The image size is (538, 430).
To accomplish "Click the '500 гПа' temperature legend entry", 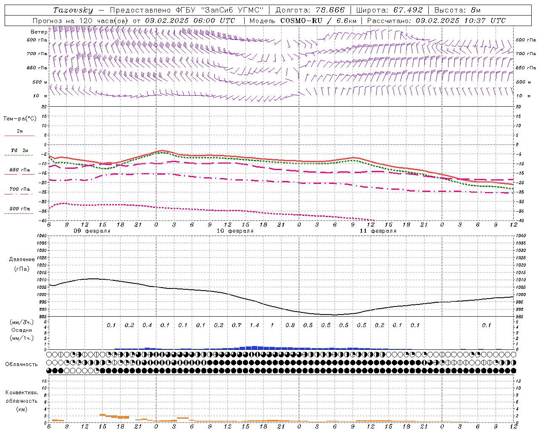I will [x=20, y=209].
